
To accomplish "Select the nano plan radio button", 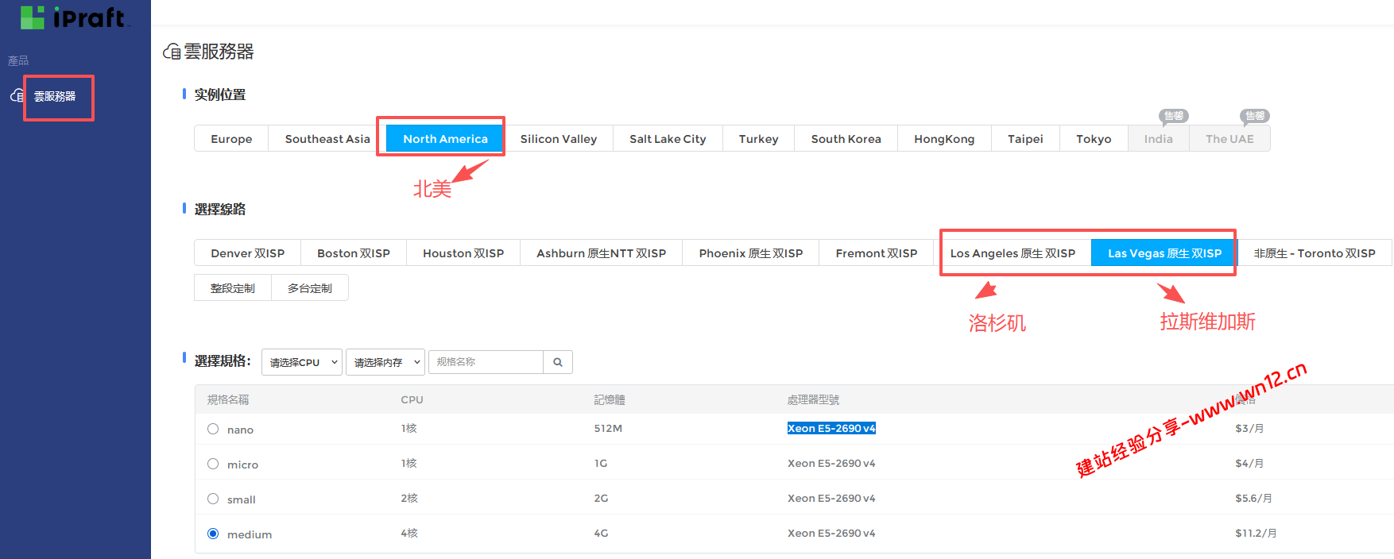I will (213, 429).
